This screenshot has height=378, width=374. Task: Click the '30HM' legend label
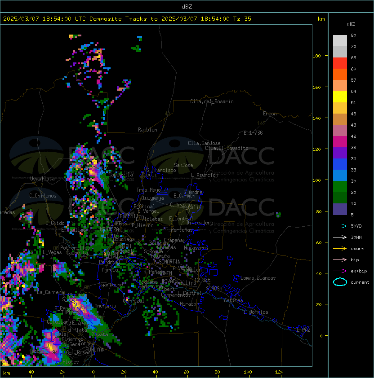356,237
